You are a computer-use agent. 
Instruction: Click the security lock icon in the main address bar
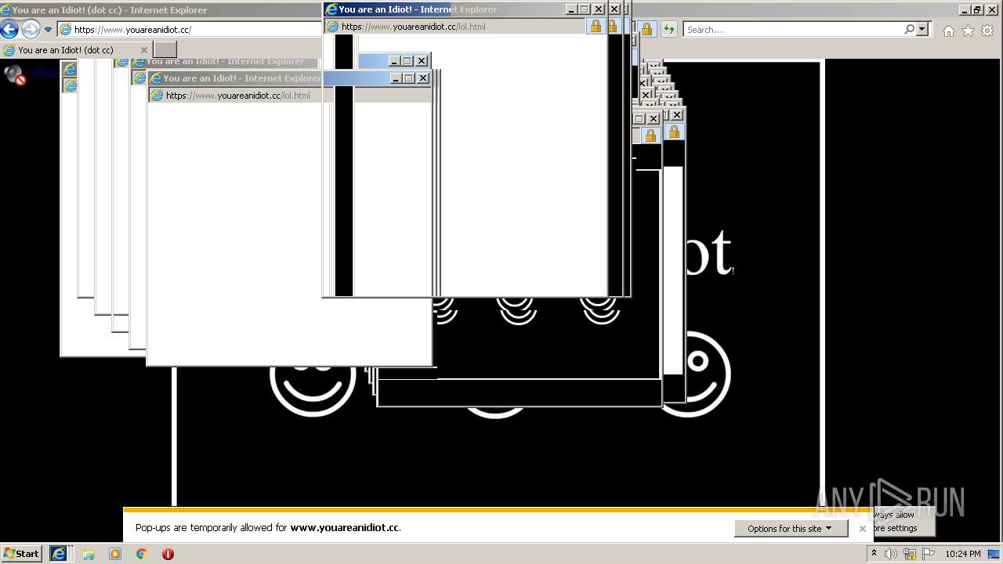646,30
